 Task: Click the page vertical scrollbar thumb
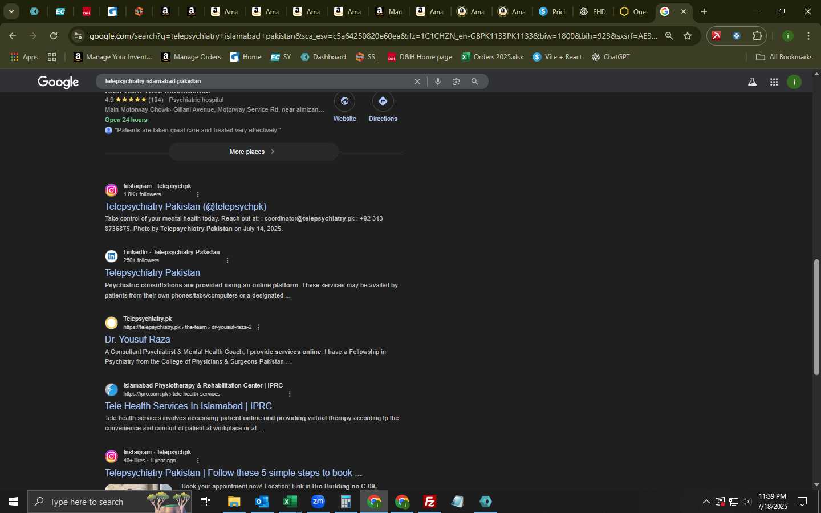coord(816,317)
